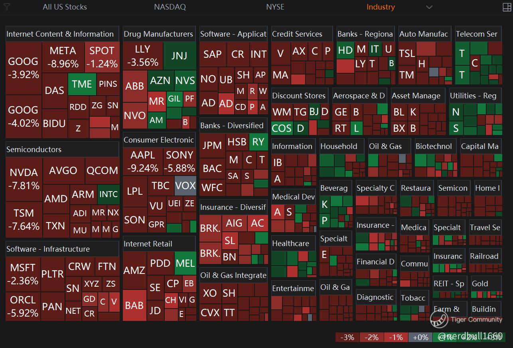Click the SAP stock tile
This screenshot has height=348, width=513.
[x=213, y=54]
